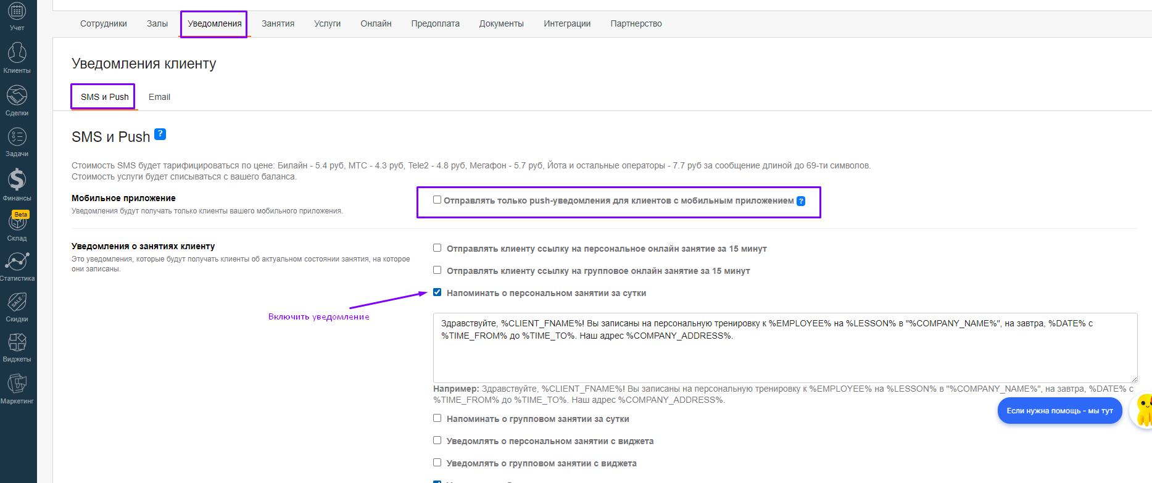1152x483 pixels.
Task: Open the Учет section in sidebar
Action: [x=17, y=16]
